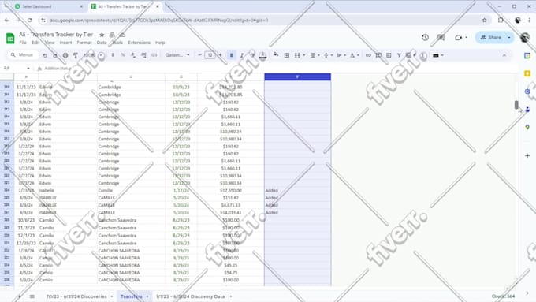Open comments history icon
Screen dimensions: 536x302
pyautogui.click(x=441, y=38)
